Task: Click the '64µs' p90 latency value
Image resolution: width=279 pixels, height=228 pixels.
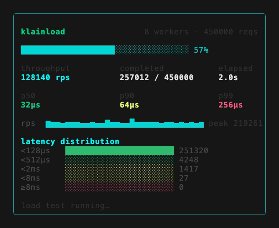Action: point(129,105)
